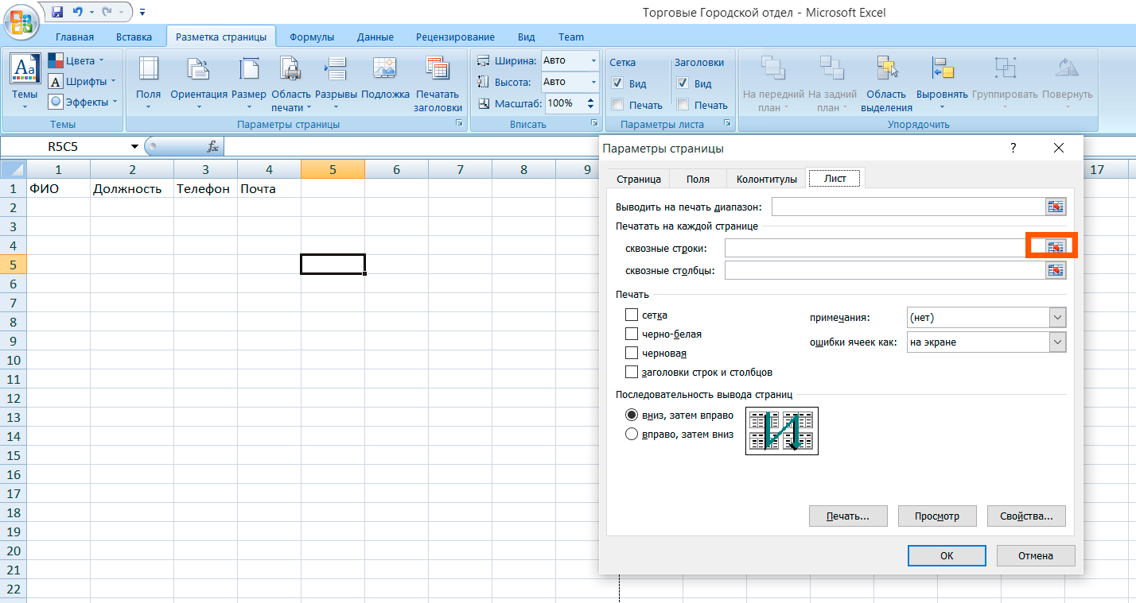Save workbook via quick access toolbar

point(57,12)
